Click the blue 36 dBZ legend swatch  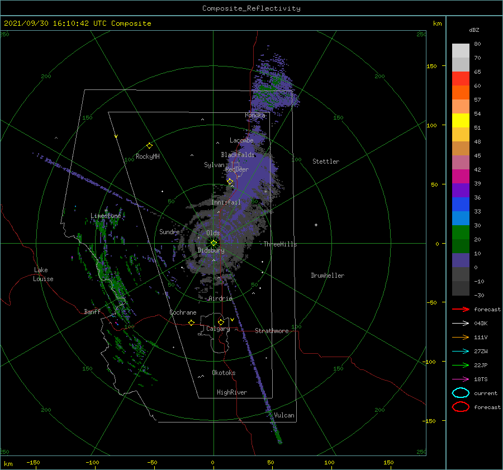tap(461, 204)
